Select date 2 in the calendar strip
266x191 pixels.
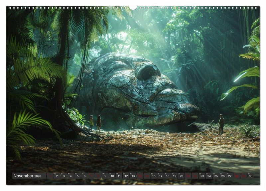(57, 176)
